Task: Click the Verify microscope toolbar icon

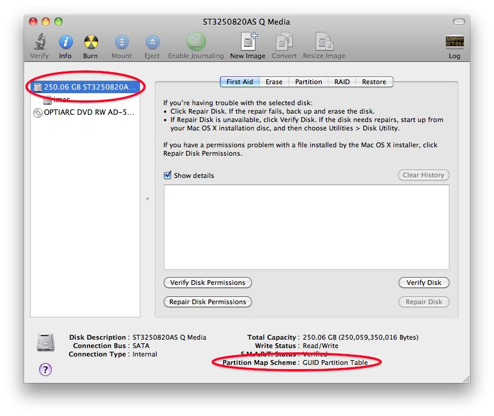Action: [x=40, y=41]
